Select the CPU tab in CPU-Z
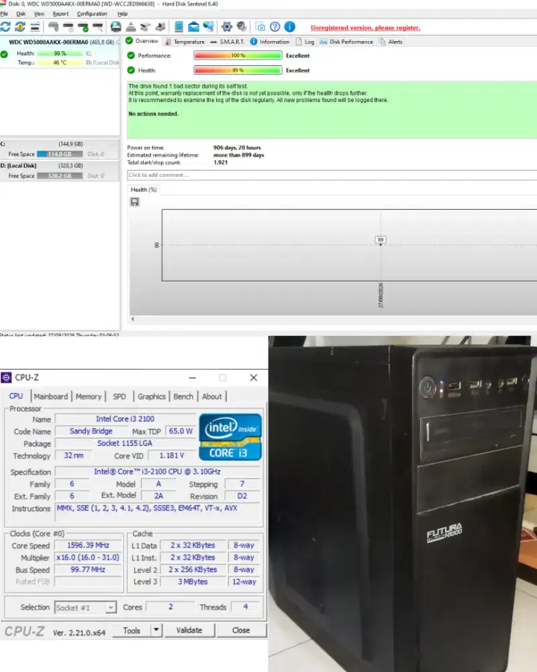537x672 pixels. click(x=16, y=396)
